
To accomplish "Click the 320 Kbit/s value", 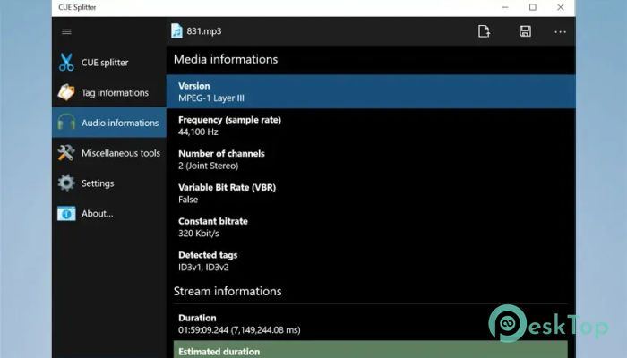I will [x=199, y=234].
